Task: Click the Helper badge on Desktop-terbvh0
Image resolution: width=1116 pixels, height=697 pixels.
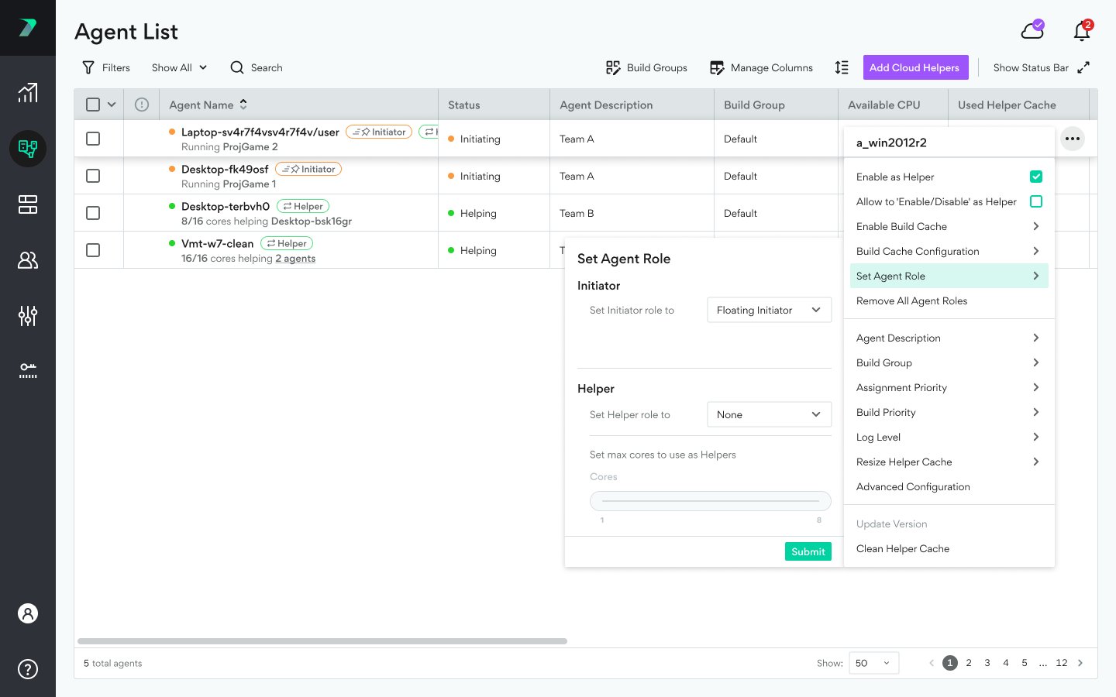Action: [303, 206]
